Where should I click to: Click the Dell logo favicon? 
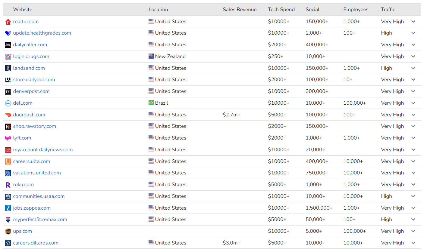8,103
